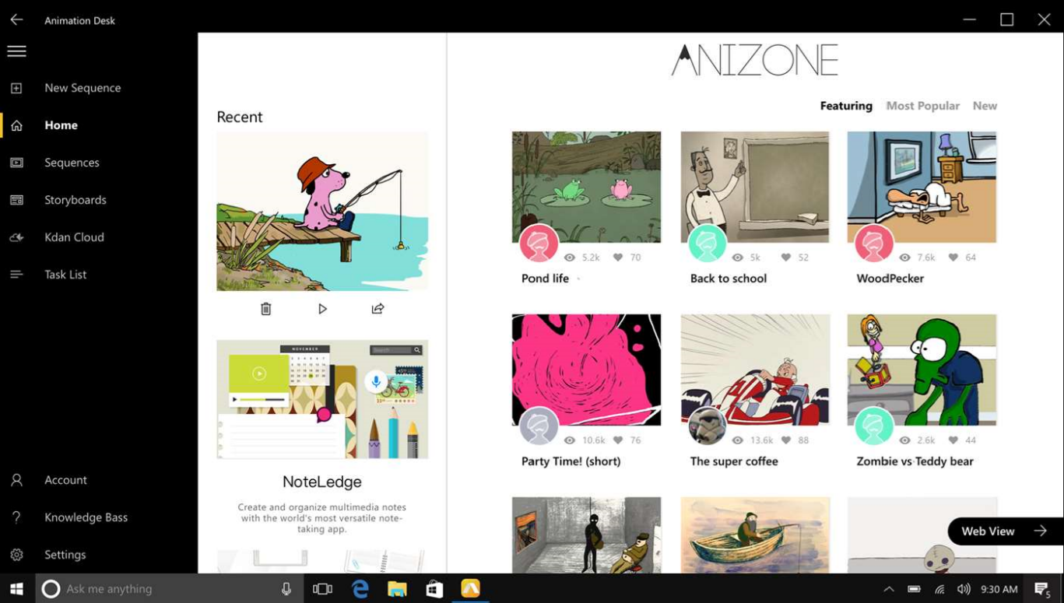Open The super coffee thumbnail

(755, 370)
